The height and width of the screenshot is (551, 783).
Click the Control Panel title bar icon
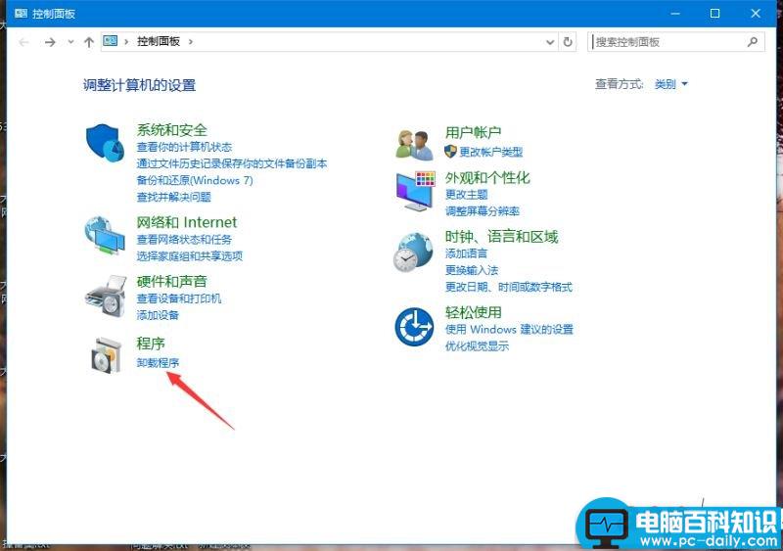21,14
